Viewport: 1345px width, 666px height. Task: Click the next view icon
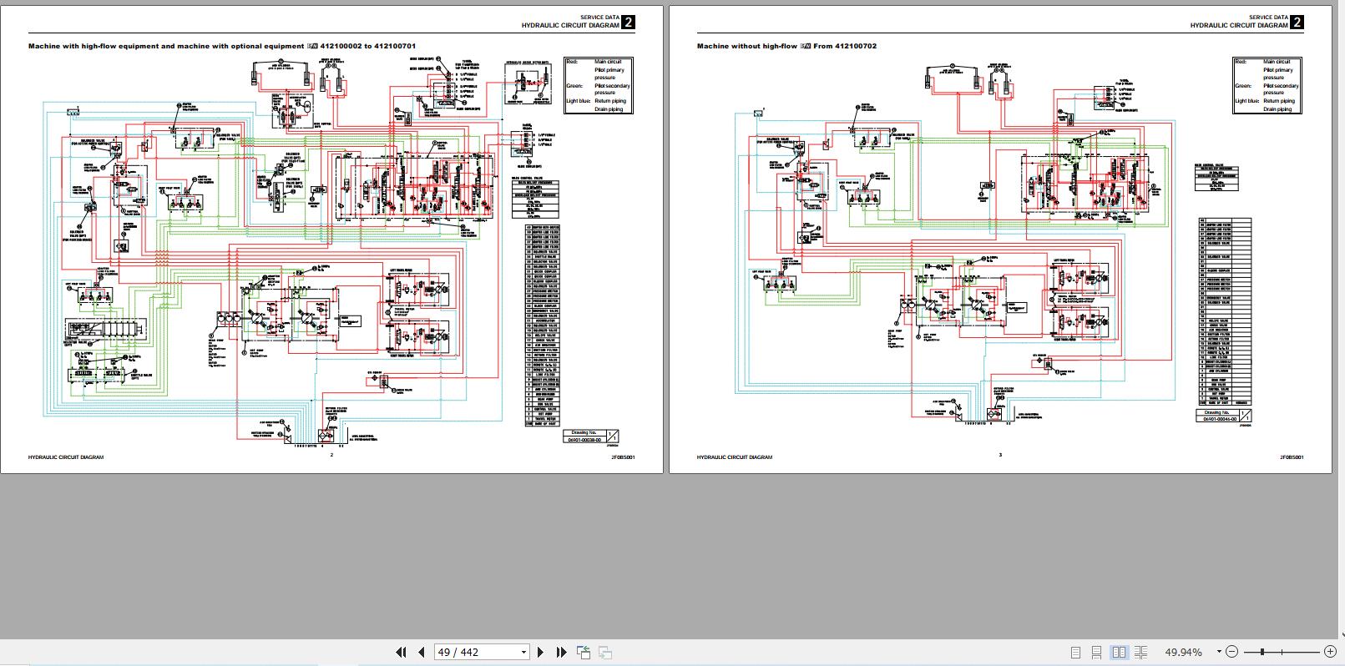click(x=605, y=652)
